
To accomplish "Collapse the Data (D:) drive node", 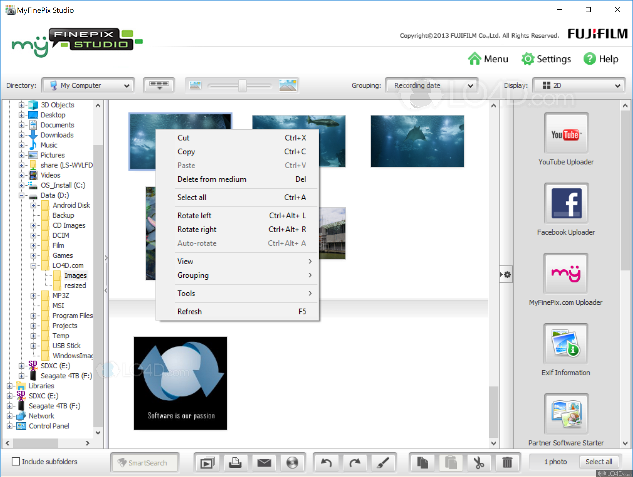I will click(22, 195).
